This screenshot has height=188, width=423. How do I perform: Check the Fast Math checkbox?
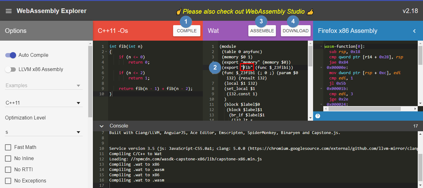(8, 147)
